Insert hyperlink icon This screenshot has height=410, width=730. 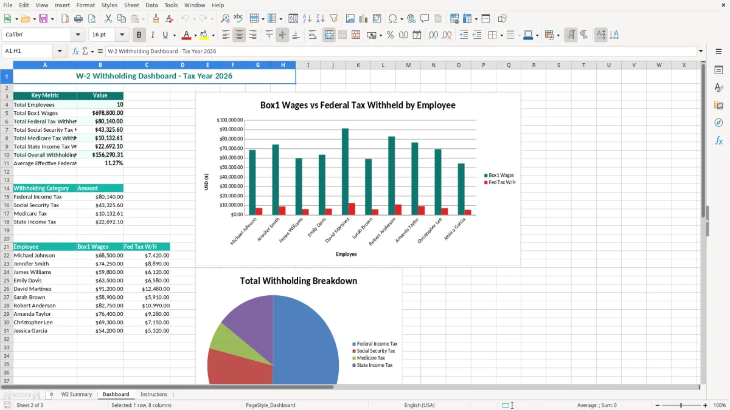411,19
